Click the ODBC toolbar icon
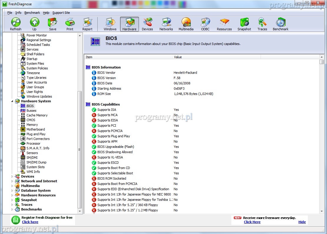The height and width of the screenshot is (234, 327). (205, 24)
